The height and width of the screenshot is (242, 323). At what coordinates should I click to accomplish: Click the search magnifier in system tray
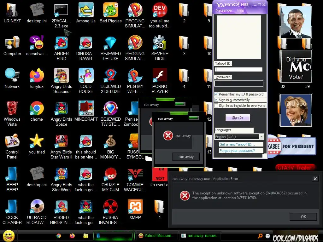tap(260, 236)
